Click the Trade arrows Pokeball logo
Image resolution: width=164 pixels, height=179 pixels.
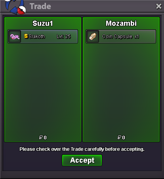[x=15, y=7]
